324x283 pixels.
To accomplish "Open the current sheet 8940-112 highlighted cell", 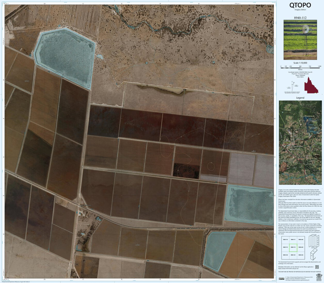I will [x=293, y=247].
